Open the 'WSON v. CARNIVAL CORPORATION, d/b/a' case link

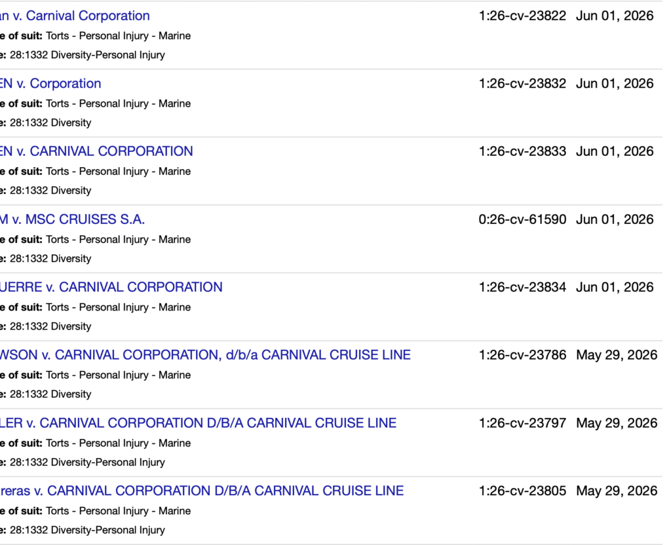coord(205,355)
